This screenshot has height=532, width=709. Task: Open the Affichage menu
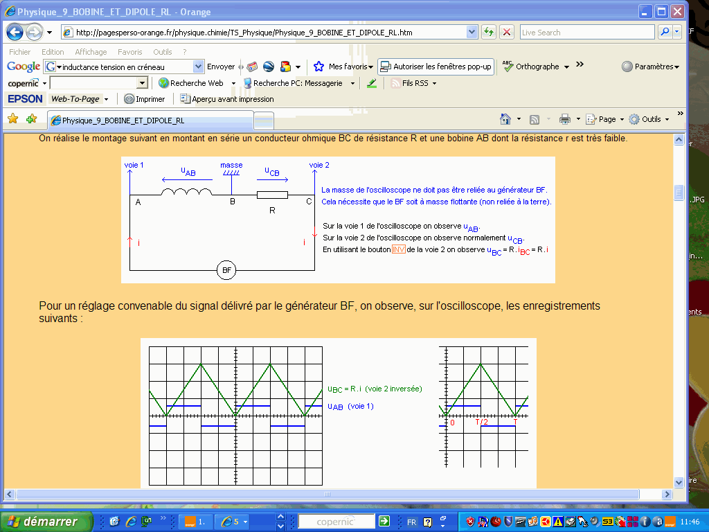click(x=91, y=52)
